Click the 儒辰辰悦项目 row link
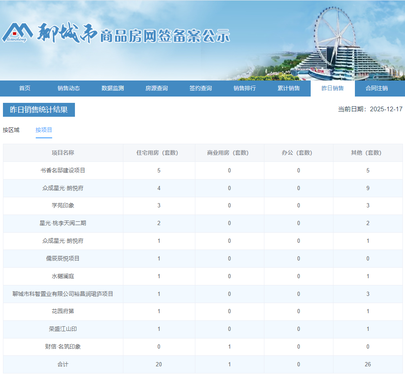Image resolution: width=405 pixels, height=376 pixels. coord(62,258)
